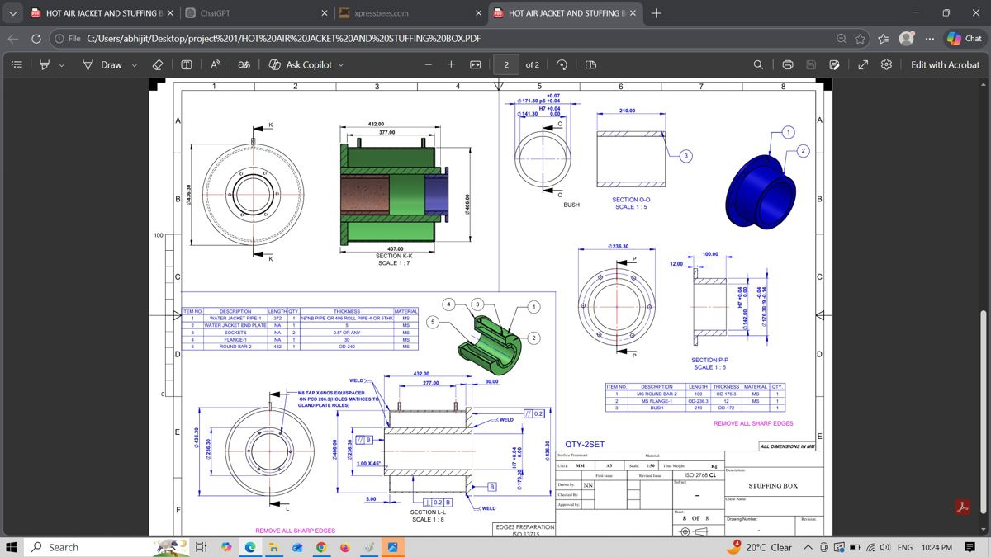Toggle the Highlight tool
The height and width of the screenshot is (557, 991).
click(45, 64)
